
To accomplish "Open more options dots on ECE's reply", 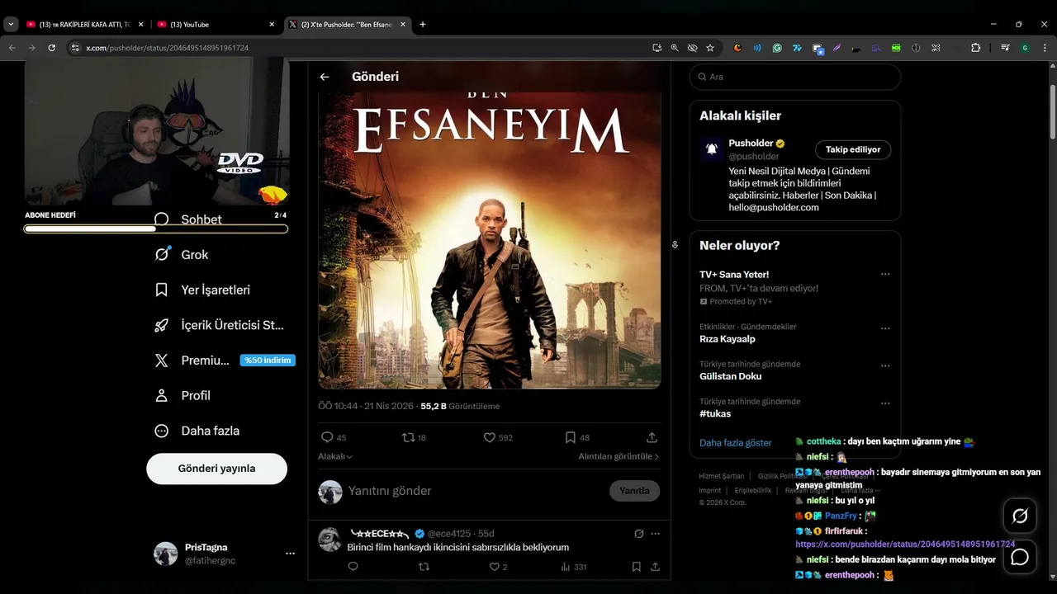I will (656, 534).
